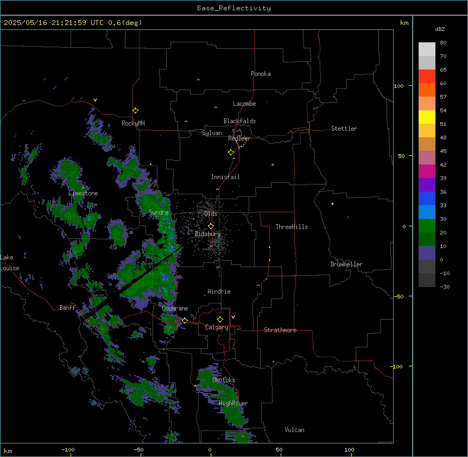Pick the bright green 30-20 dBZ legend swatch
The height and width of the screenshot is (457, 468).
click(427, 226)
